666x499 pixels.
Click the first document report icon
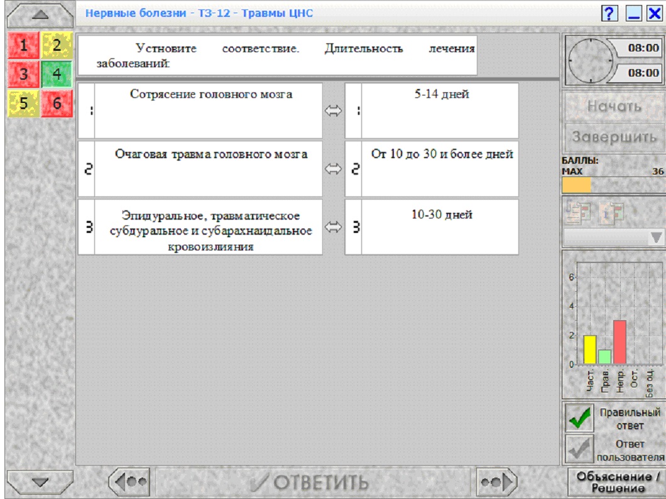[x=579, y=213]
